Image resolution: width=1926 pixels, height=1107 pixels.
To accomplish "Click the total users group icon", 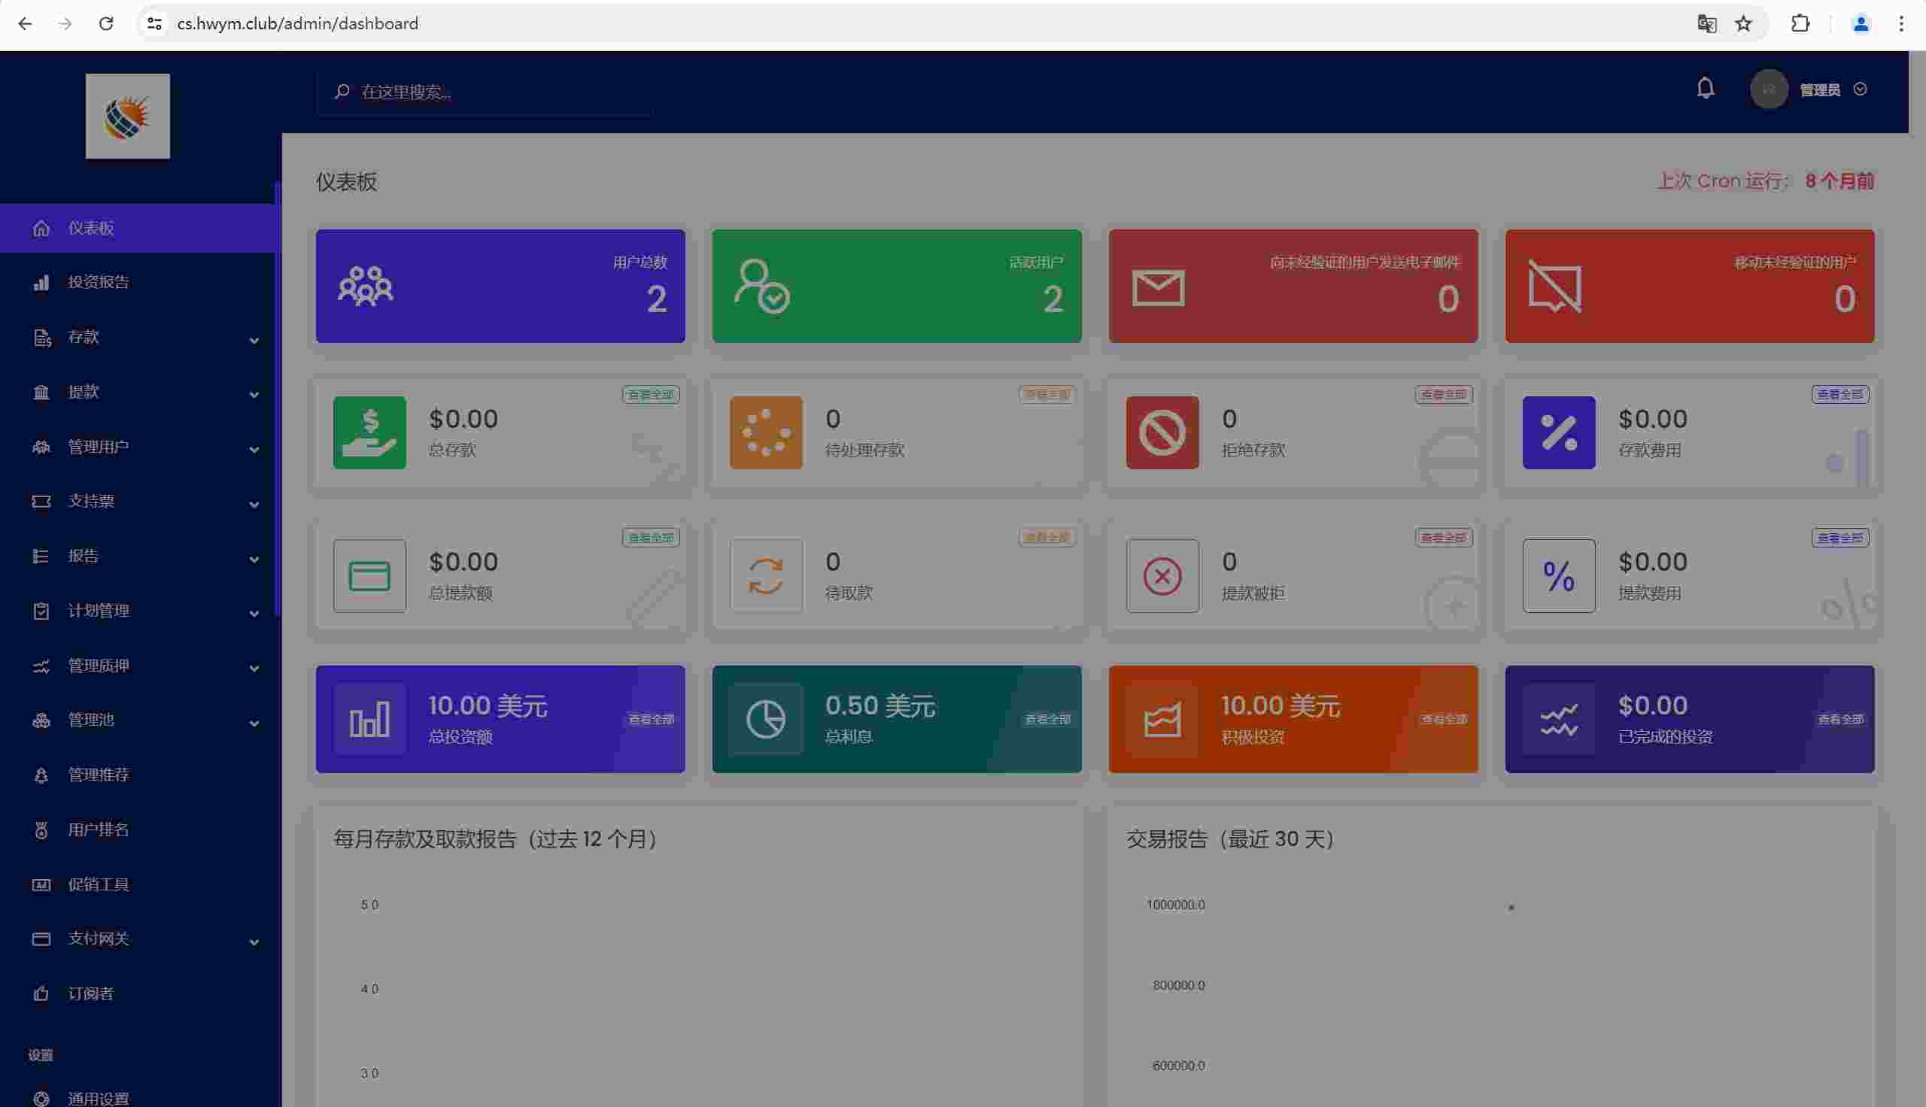I will (x=365, y=286).
